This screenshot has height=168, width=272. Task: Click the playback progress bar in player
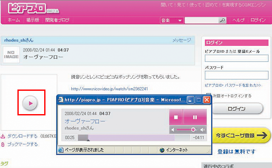(x=134, y=138)
